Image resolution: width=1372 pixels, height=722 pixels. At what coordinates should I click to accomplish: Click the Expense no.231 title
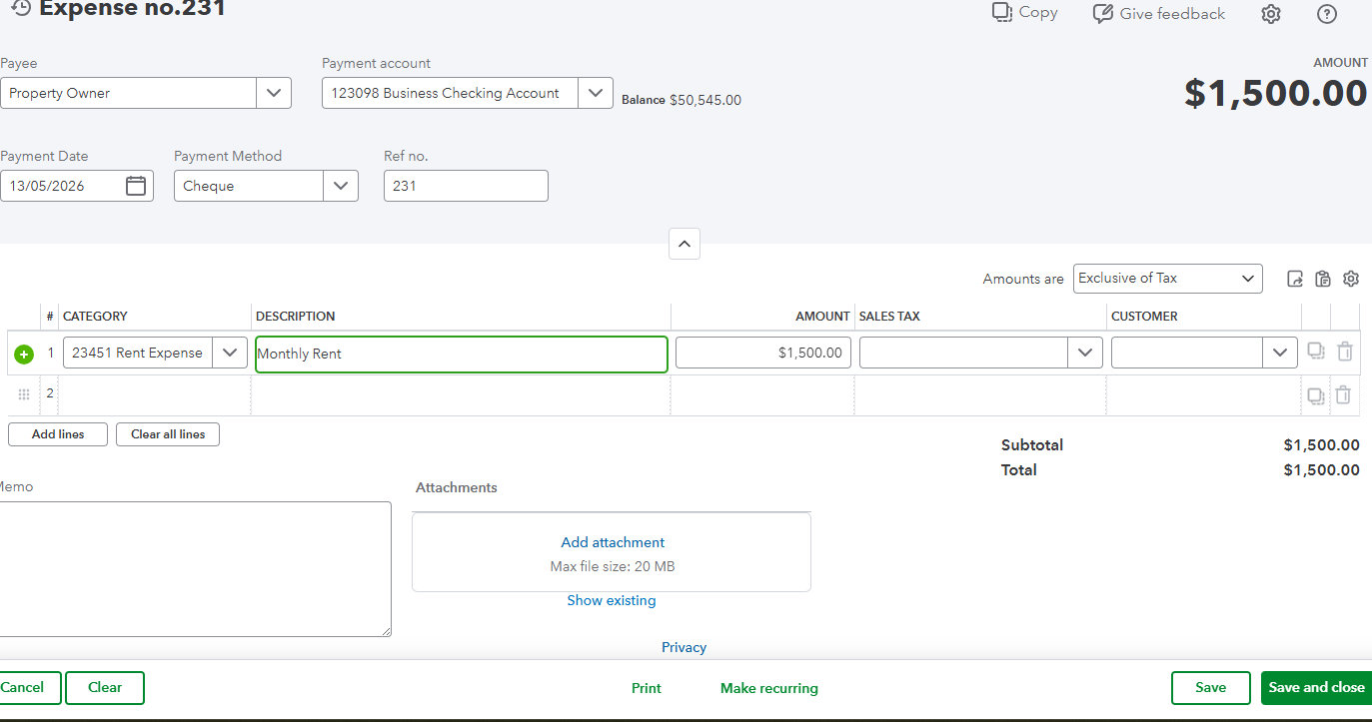[132, 9]
